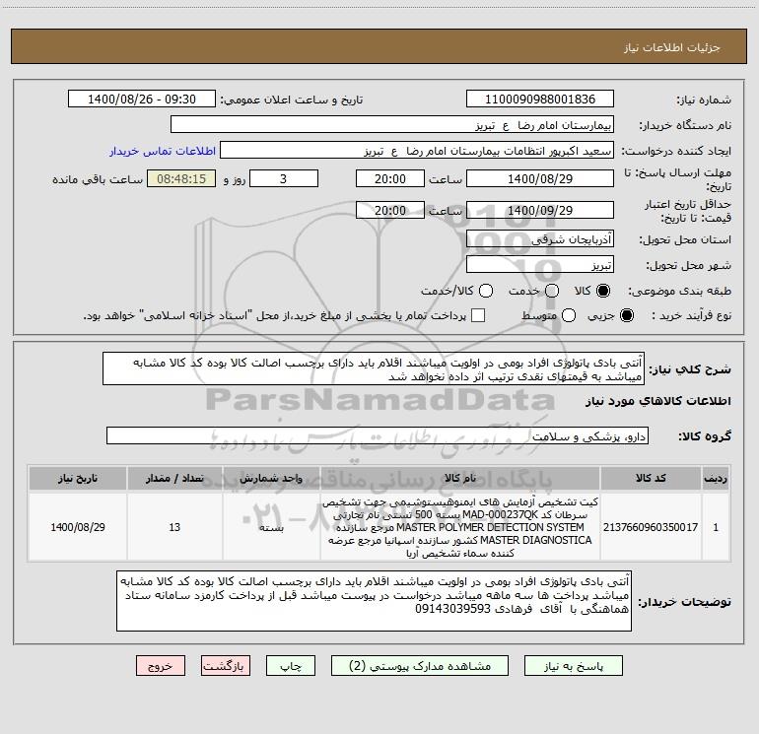Click the request creator field
Screen dimensions: 759x734
(x=417, y=151)
